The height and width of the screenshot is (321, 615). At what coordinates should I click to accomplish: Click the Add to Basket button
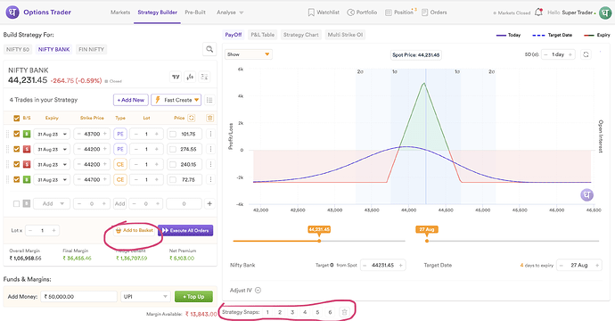(134, 230)
